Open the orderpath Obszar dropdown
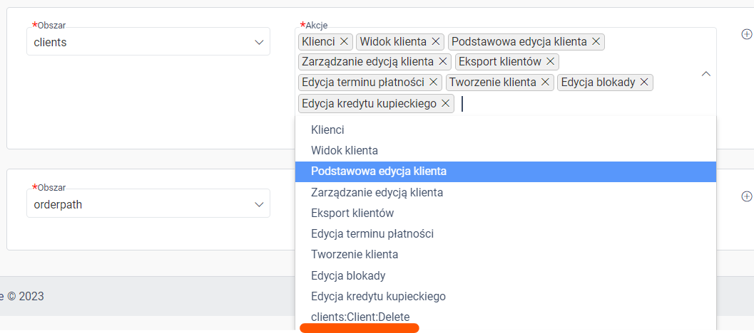 [x=148, y=204]
